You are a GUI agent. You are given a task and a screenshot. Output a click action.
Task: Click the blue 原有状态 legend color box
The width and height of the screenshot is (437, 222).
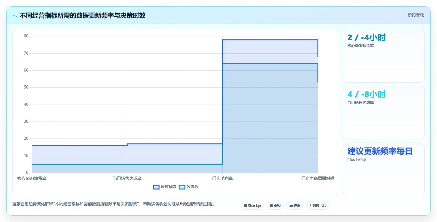(x=156, y=187)
